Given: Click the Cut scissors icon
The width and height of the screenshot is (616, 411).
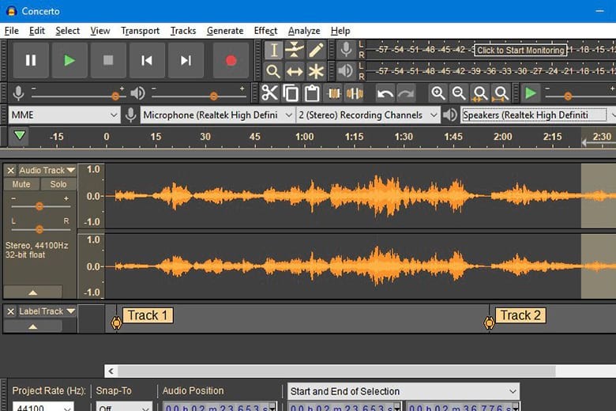Looking at the screenshot, I should point(269,93).
